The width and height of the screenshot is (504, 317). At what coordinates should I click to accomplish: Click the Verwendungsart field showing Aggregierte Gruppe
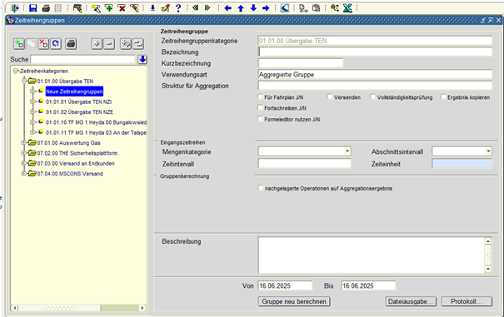(375, 75)
